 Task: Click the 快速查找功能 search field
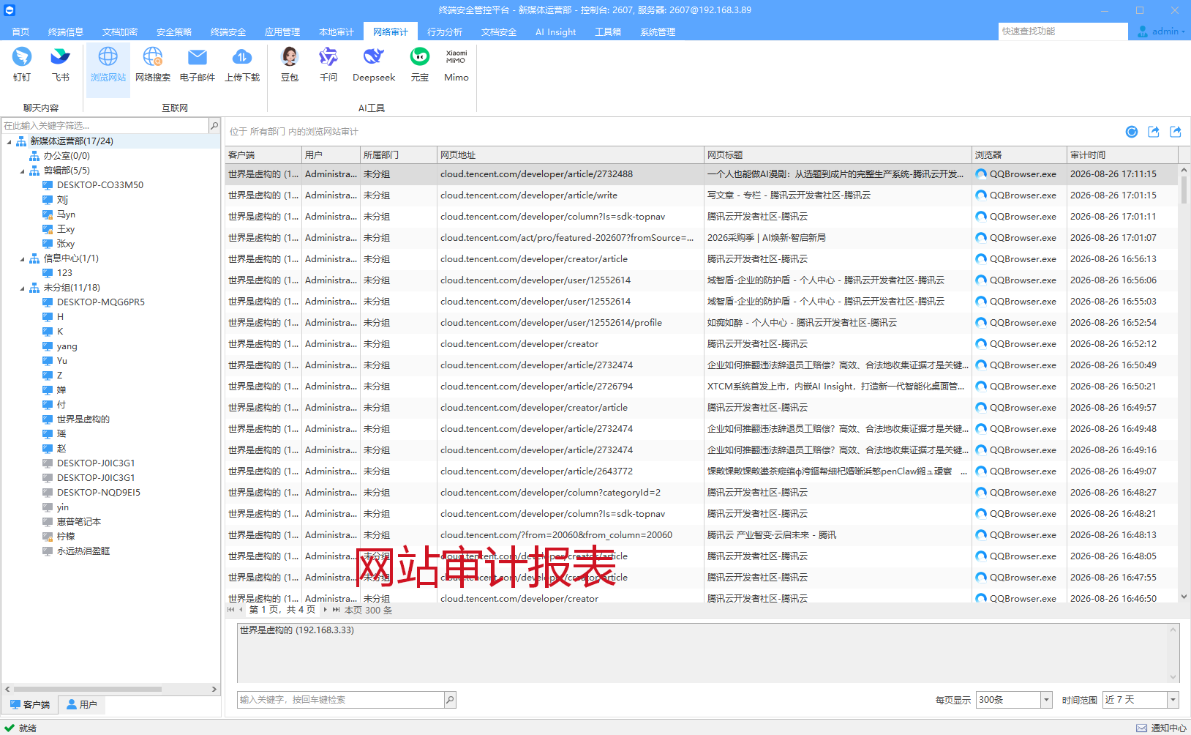click(x=1063, y=31)
